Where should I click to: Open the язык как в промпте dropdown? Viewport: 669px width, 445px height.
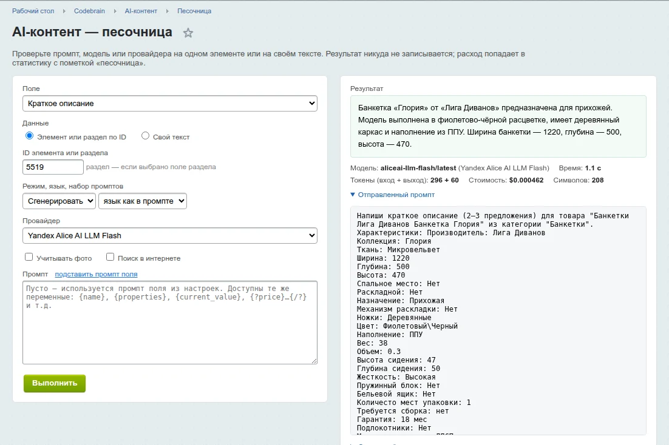[x=143, y=201]
